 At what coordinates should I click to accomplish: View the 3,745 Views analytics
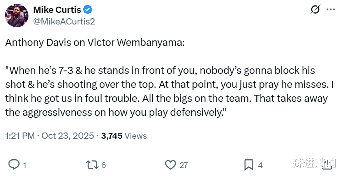tap(124, 136)
